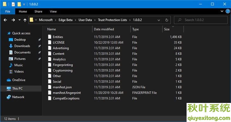This screenshot has height=122, width=231.
Task: Go up one folder level
Action: click(x=25, y=20)
